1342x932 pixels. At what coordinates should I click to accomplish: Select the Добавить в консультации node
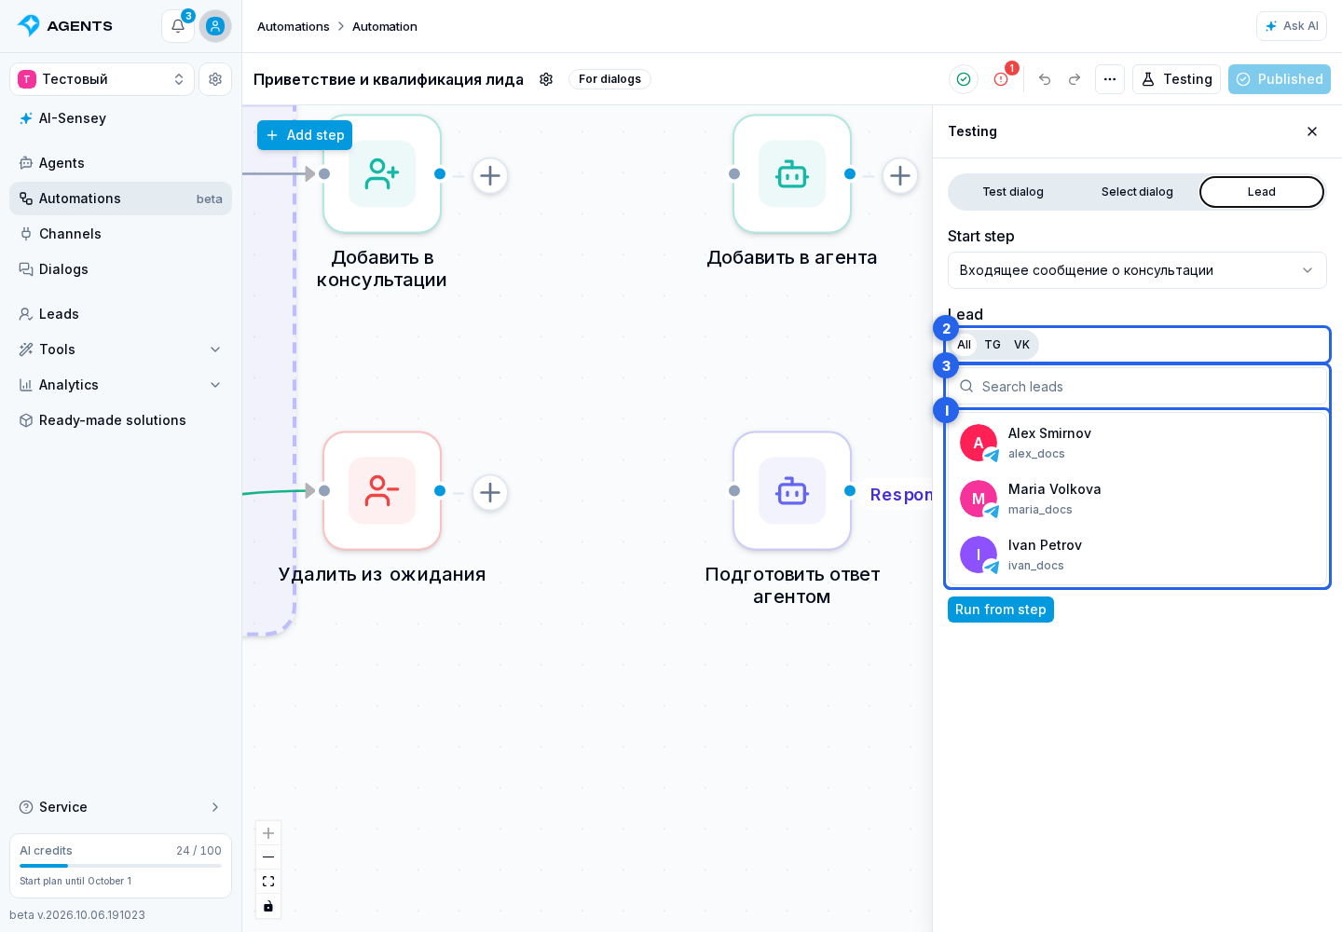coord(382,174)
